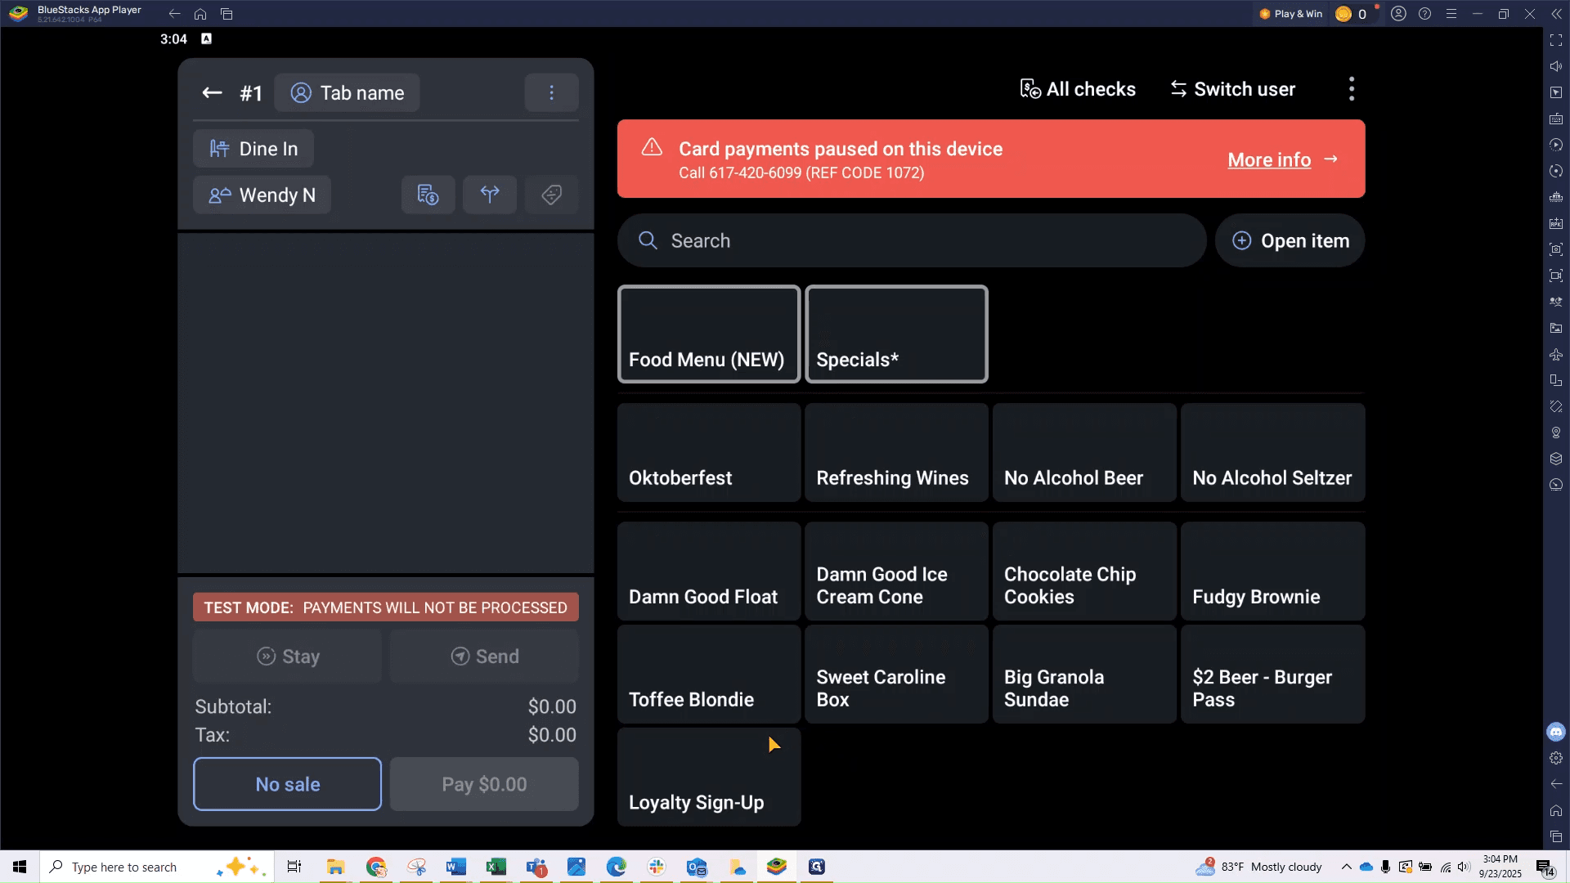The height and width of the screenshot is (883, 1570).
Task: Open All checks
Action: pyautogui.click(x=1078, y=89)
